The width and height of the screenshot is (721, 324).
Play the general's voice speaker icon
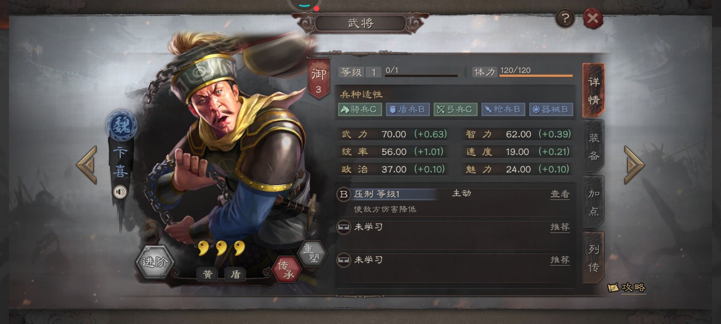[x=120, y=192]
